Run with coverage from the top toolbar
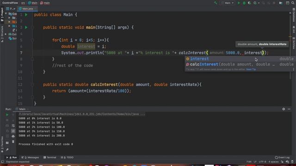 249,3
